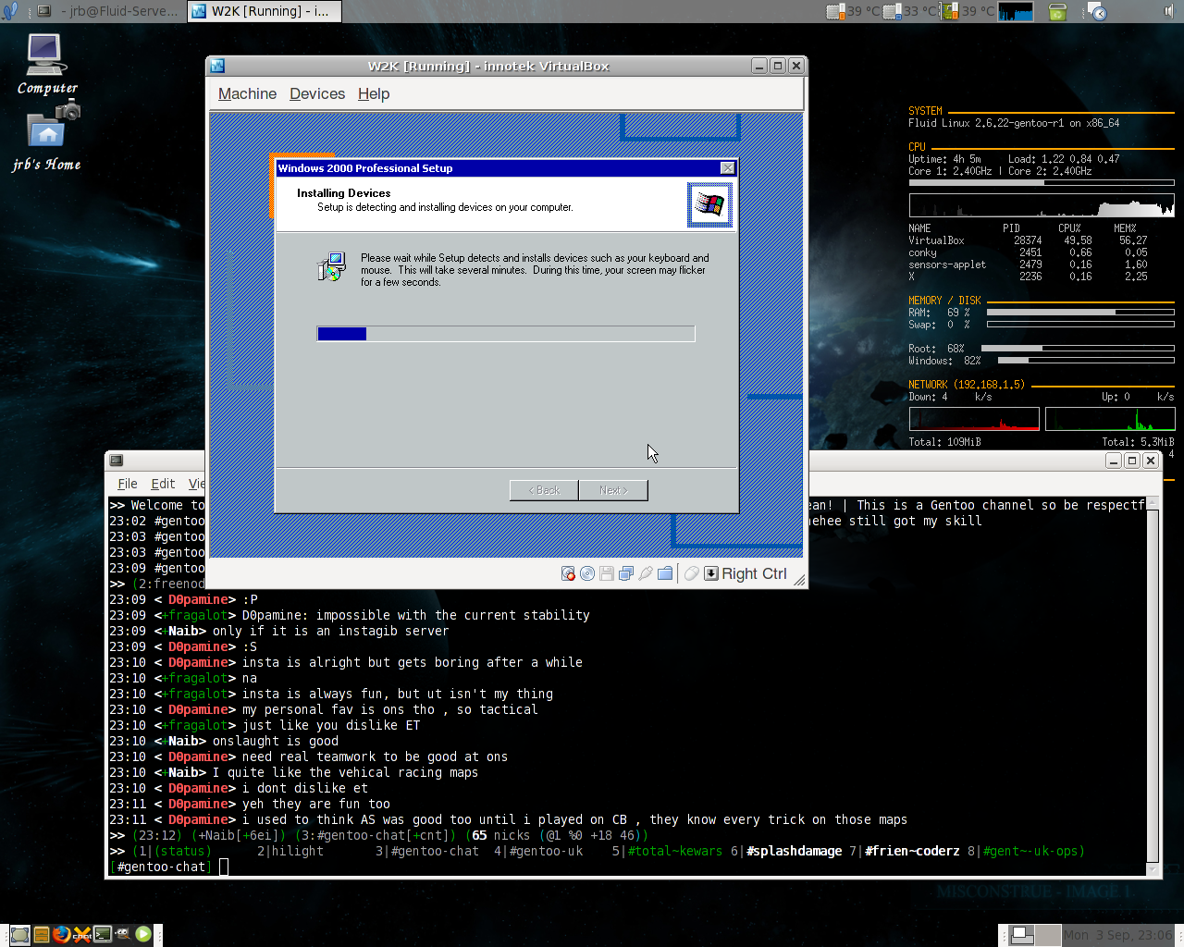This screenshot has width=1184, height=947.
Task: Click the mouse integration indicator in VirtualBox
Action: (x=692, y=573)
